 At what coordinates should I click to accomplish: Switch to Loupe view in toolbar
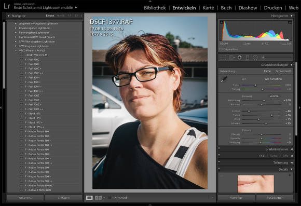tap(89, 198)
